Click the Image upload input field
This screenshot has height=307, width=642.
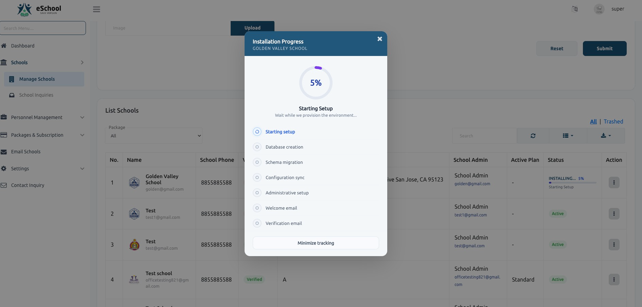point(168,28)
